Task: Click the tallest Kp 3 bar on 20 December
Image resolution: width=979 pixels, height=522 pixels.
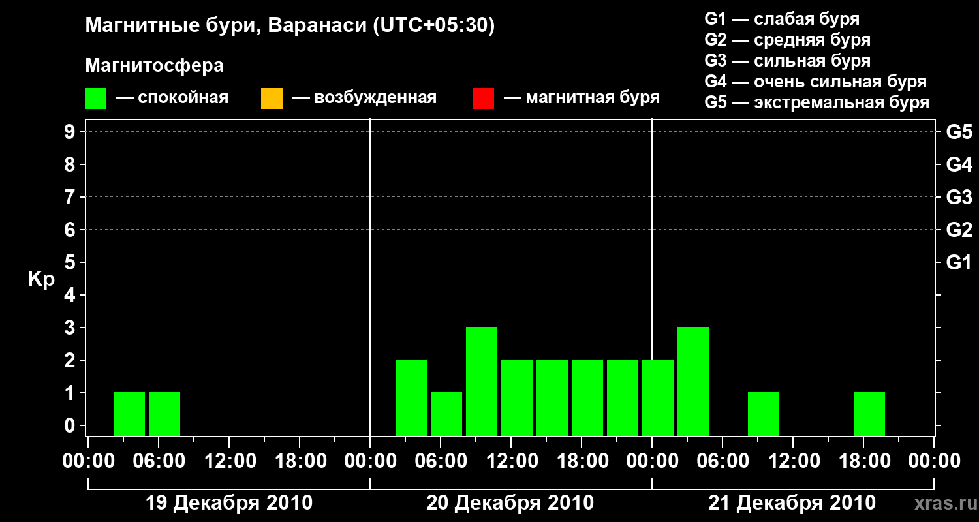Action: click(482, 381)
